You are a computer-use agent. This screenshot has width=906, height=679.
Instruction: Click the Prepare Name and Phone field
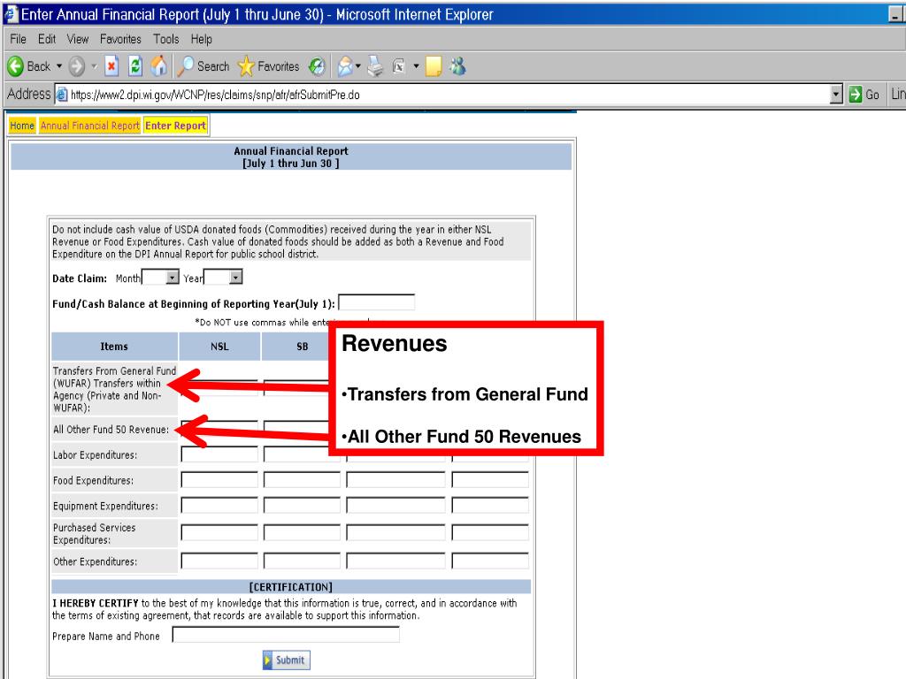click(x=286, y=635)
